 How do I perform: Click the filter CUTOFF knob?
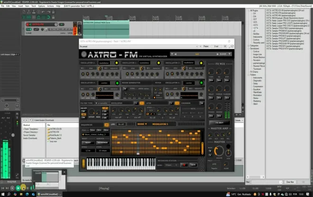92,112
